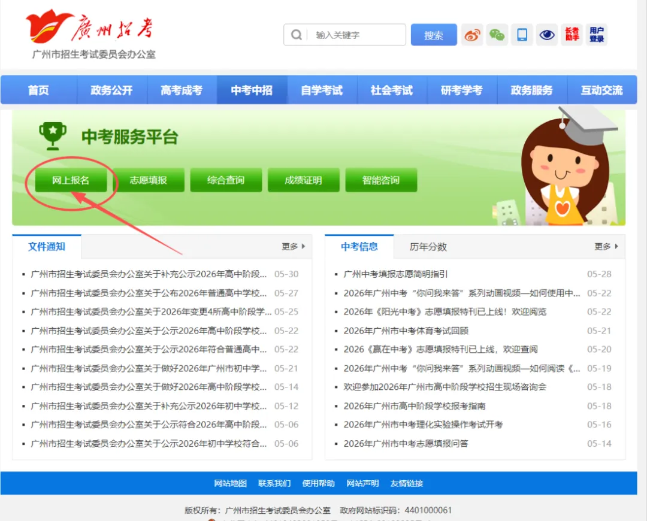647x521 pixels.
Task: Open notice 关于做好2026年高中阶段学校 dated 05-14
Action: pos(149,386)
